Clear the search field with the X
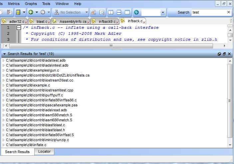234x164 pixels. pyautogui.click(x=229, y=12)
